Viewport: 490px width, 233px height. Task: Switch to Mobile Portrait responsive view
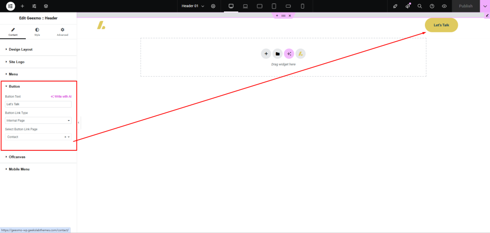coord(302,6)
